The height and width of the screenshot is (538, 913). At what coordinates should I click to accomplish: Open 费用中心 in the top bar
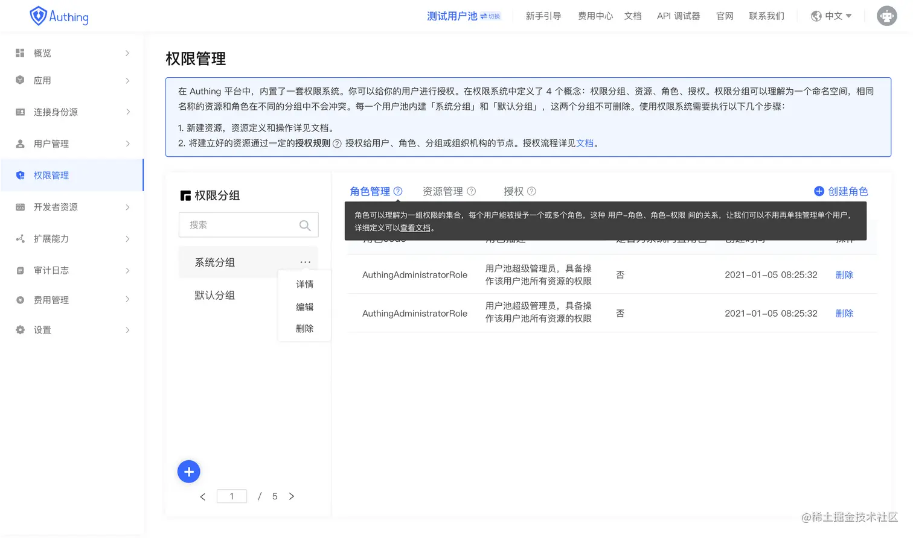(x=595, y=16)
